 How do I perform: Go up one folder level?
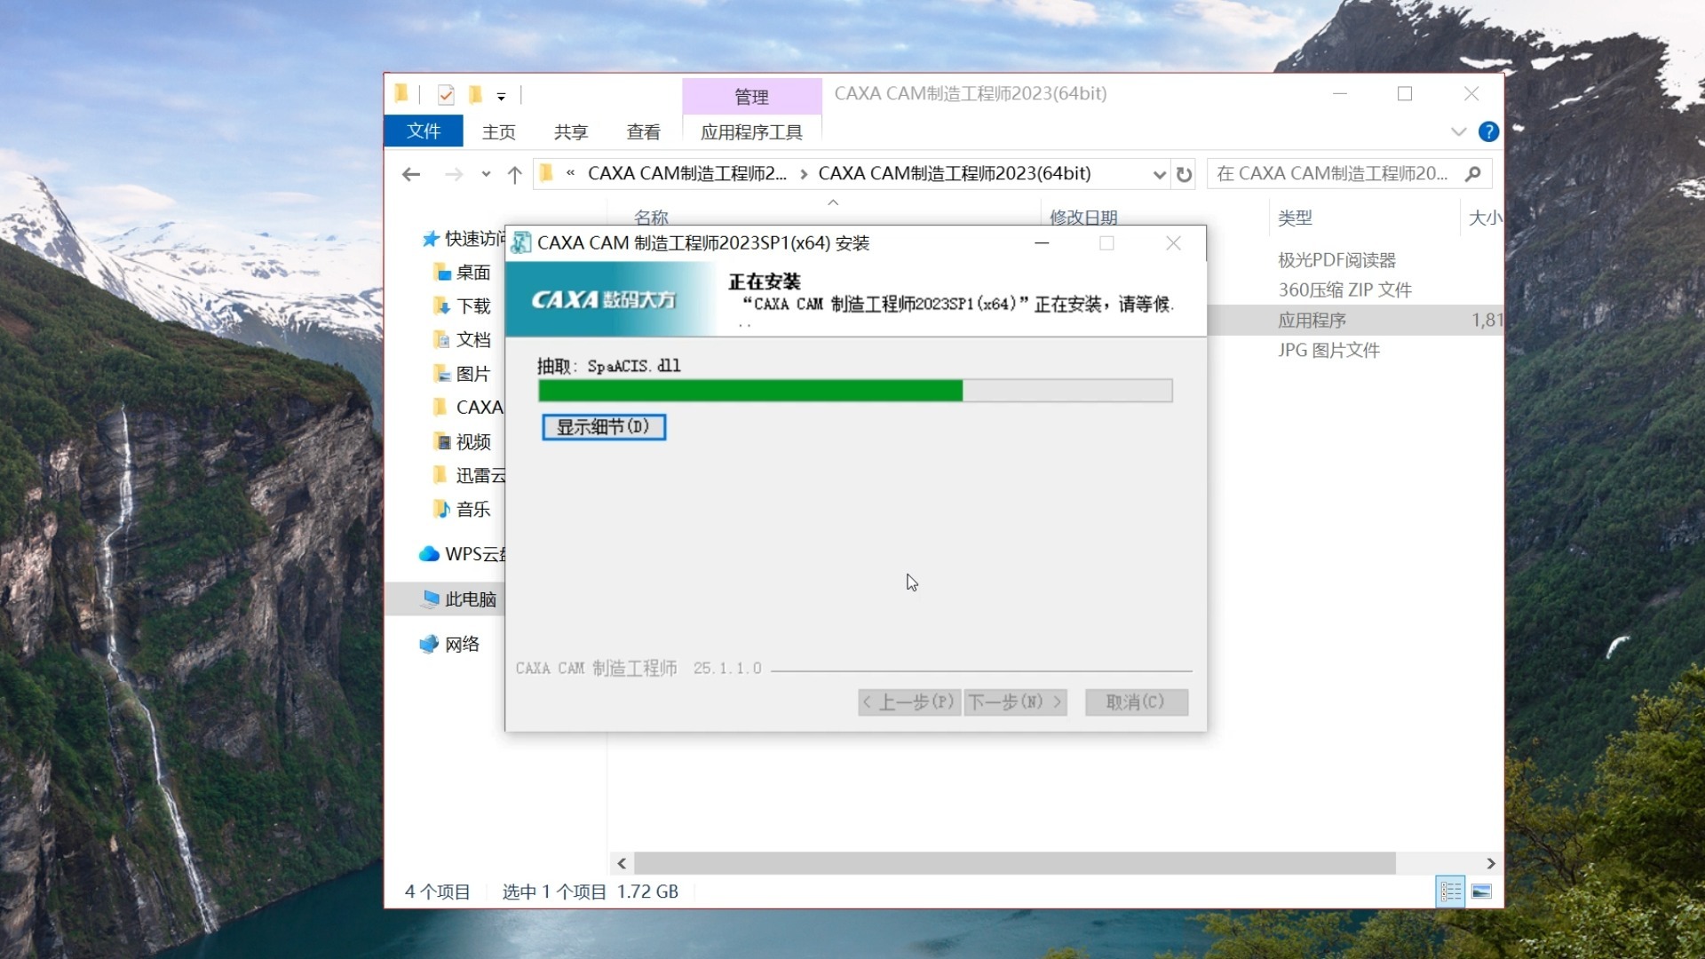click(x=514, y=174)
